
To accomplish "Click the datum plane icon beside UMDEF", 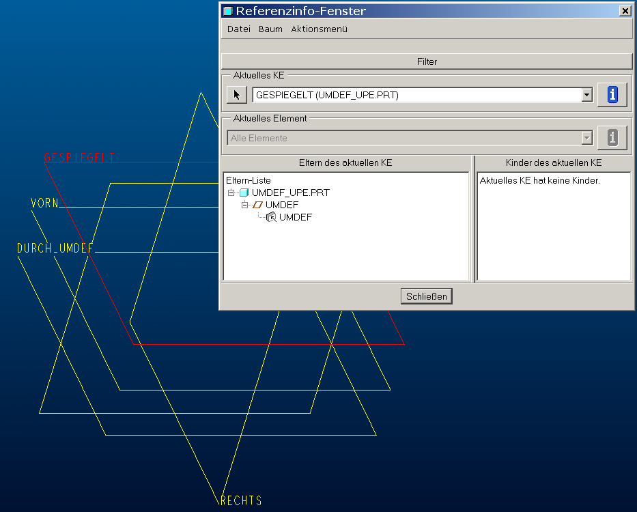I will pos(257,205).
